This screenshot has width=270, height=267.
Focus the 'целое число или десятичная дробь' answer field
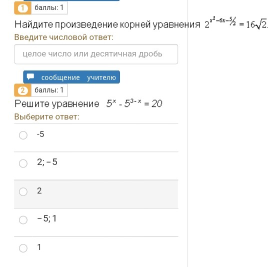click(x=96, y=54)
